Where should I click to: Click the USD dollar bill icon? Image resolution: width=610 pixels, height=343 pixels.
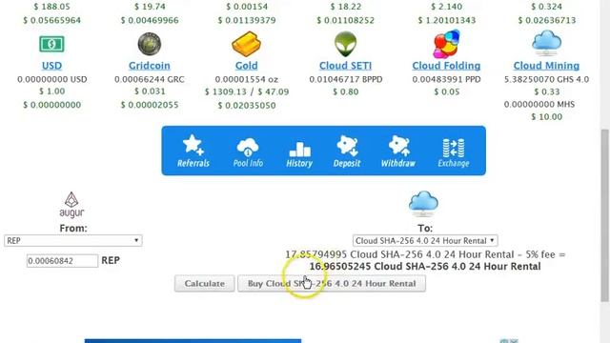click(x=51, y=44)
